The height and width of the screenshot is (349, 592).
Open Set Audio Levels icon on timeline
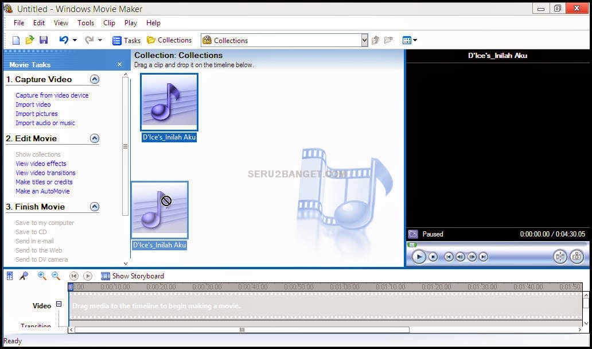(10, 276)
